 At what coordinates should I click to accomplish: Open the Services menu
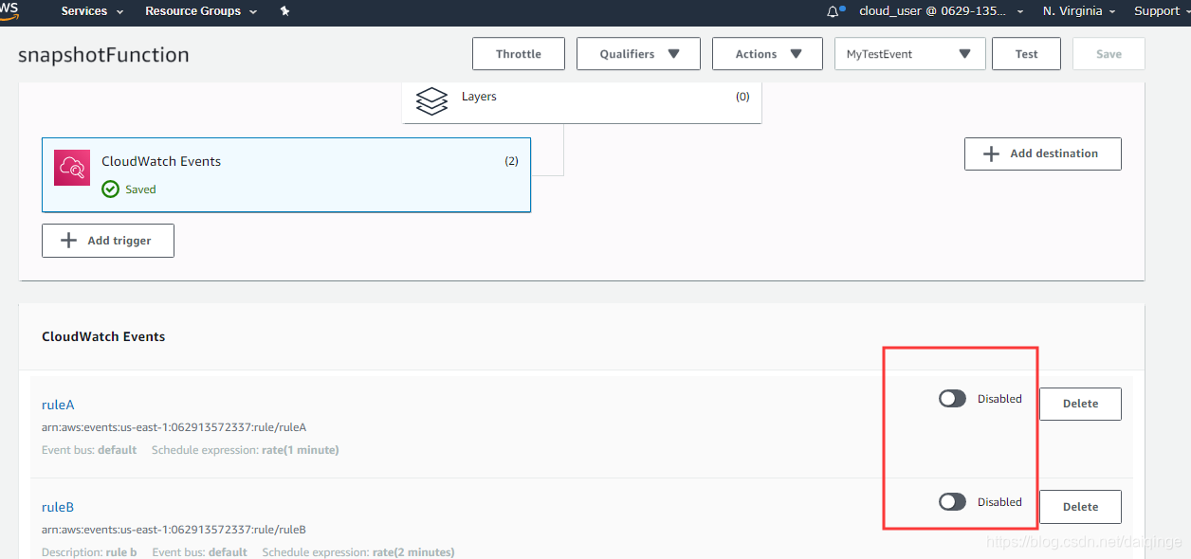[92, 11]
